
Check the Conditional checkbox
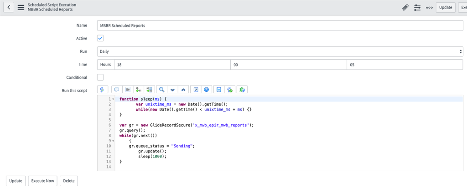tap(100, 77)
